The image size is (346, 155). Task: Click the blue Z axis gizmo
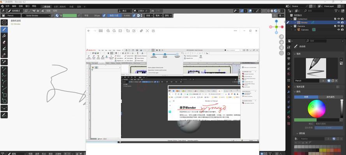(x=276, y=21)
